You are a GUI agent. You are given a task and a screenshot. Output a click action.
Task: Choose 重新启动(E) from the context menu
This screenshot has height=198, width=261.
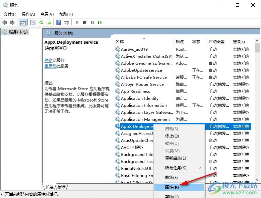pos(179,158)
